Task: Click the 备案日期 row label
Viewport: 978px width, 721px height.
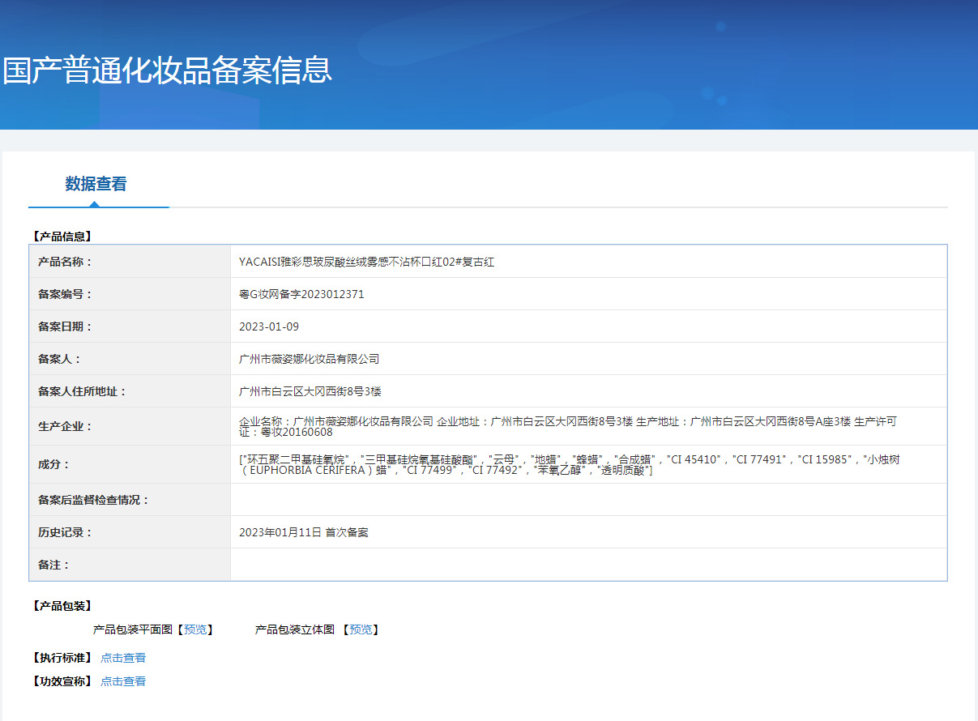Action: [66, 326]
